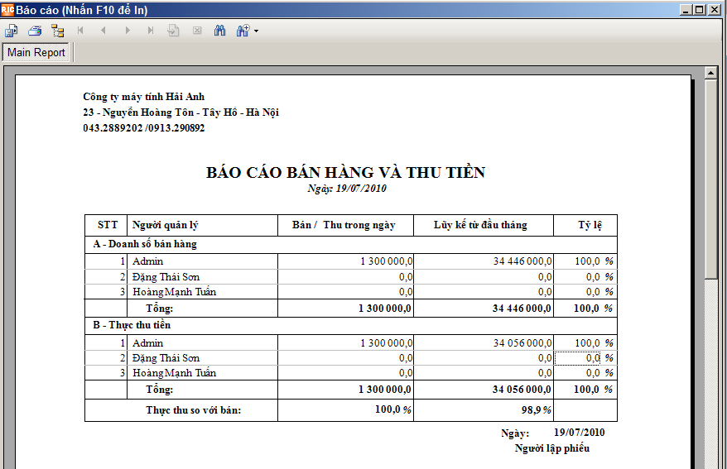Click the footer date 19/07/2010
Screen dimensions: 727x469
tap(579, 433)
